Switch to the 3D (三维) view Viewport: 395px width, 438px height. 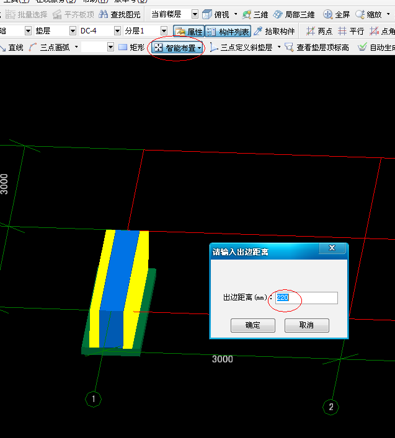click(x=255, y=14)
